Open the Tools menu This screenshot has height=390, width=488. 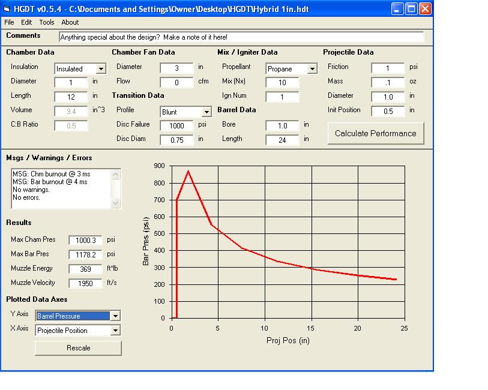(47, 22)
